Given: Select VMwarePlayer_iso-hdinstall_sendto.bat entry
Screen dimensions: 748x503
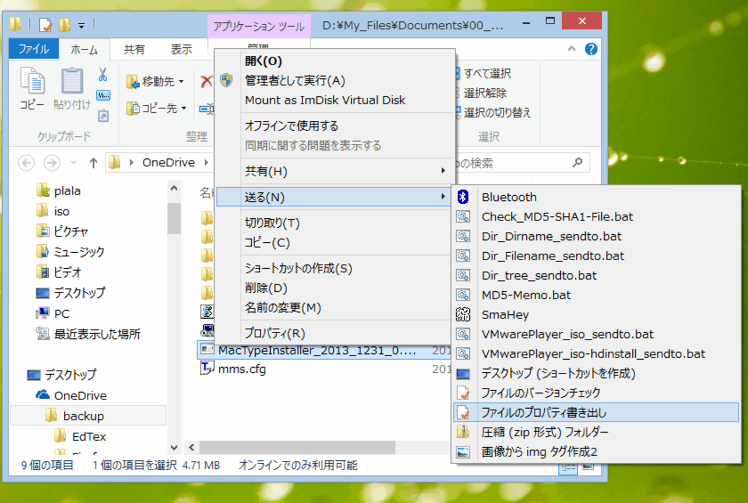Looking at the screenshot, I should coord(596,353).
